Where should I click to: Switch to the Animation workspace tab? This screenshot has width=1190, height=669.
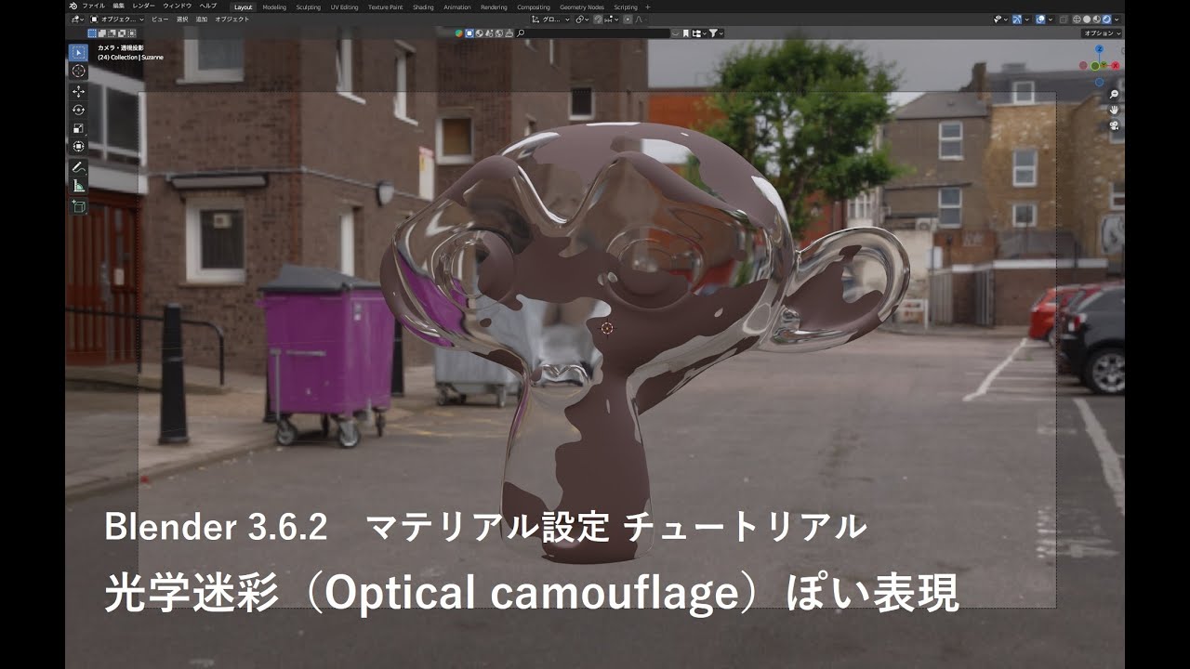coord(457,7)
